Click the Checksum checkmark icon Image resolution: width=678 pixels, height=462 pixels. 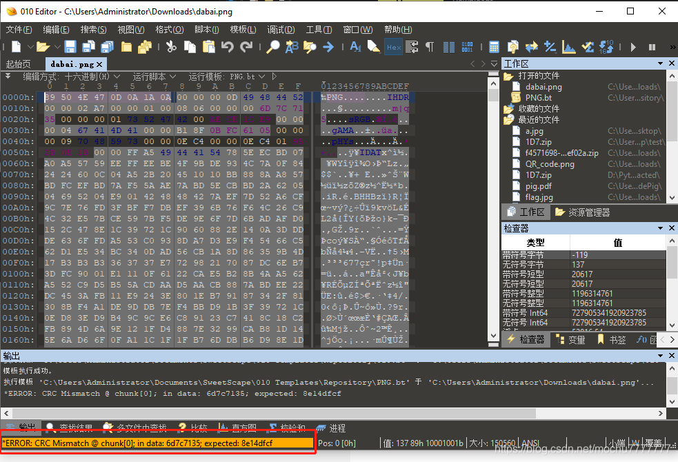point(588,47)
